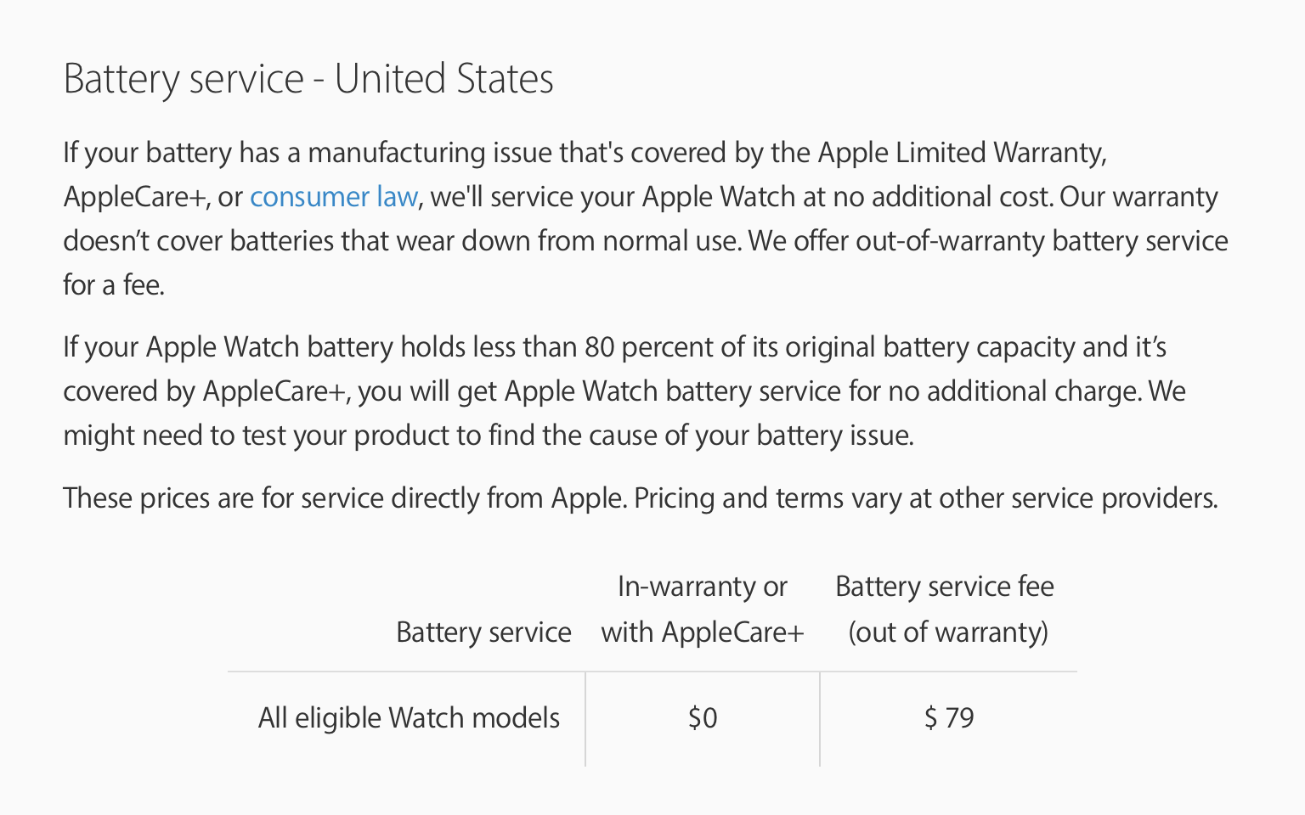Select the All eligible Watch models row label
Viewport: 1305px width, 815px height.
click(x=409, y=718)
